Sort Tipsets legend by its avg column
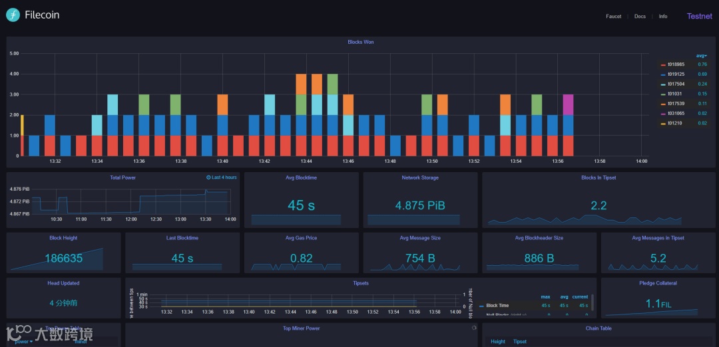Screen dimensions: 719x347 pos(564,296)
